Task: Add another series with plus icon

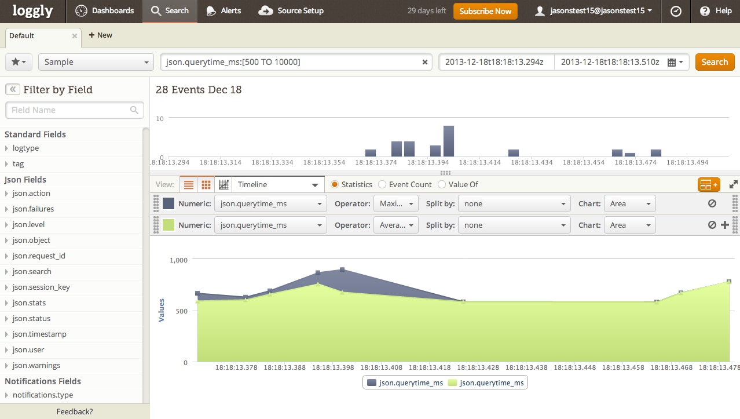Action: point(724,225)
